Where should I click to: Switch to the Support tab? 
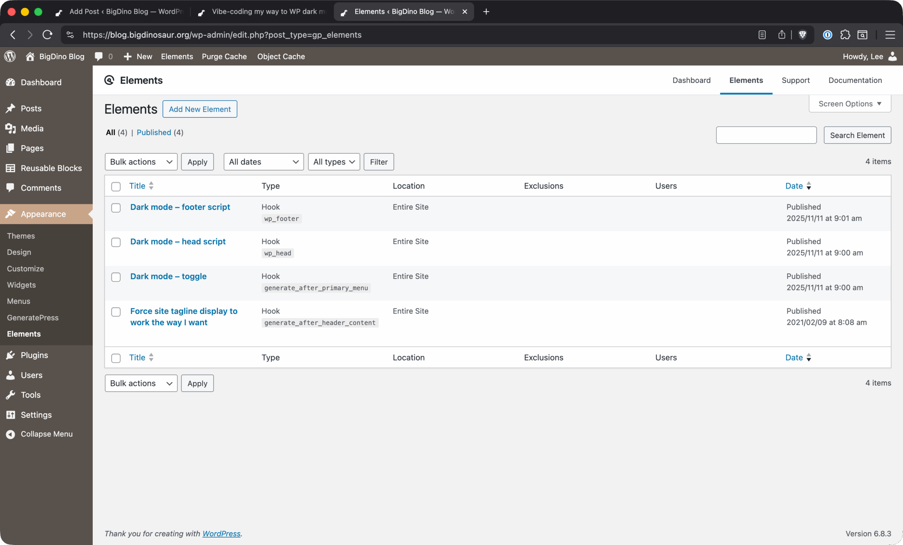(x=796, y=80)
